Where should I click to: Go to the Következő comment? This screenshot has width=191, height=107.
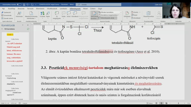(75, 14)
